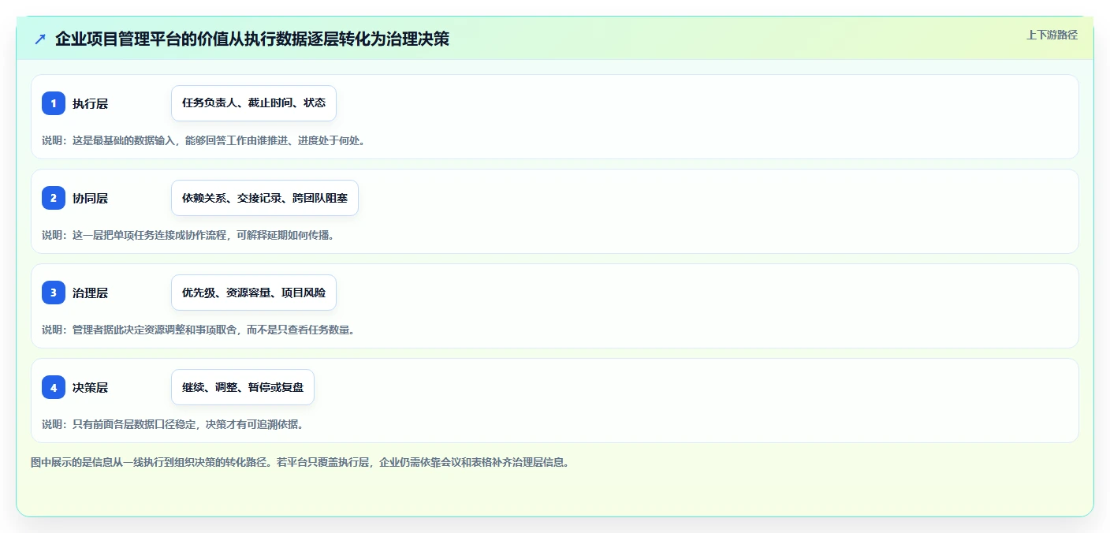Click the note starting 说明：管理者据此决定资源调整

(199, 330)
